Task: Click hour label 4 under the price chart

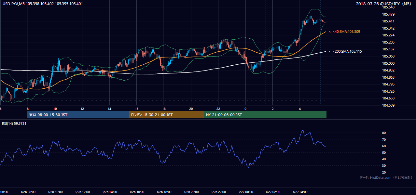Action: pos(300,109)
